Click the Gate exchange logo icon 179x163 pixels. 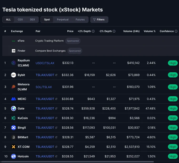point(13,108)
